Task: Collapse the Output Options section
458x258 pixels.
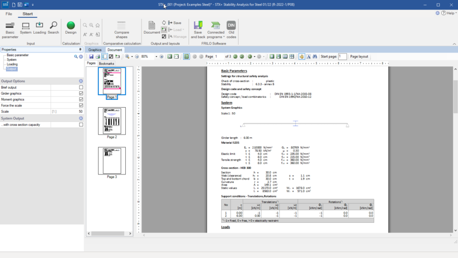Action: click(81, 81)
